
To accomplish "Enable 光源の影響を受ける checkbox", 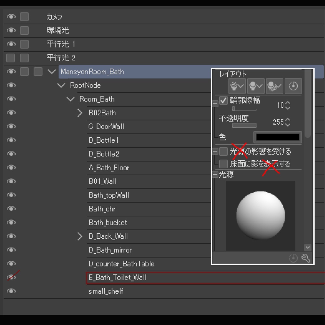I will 223,151.
